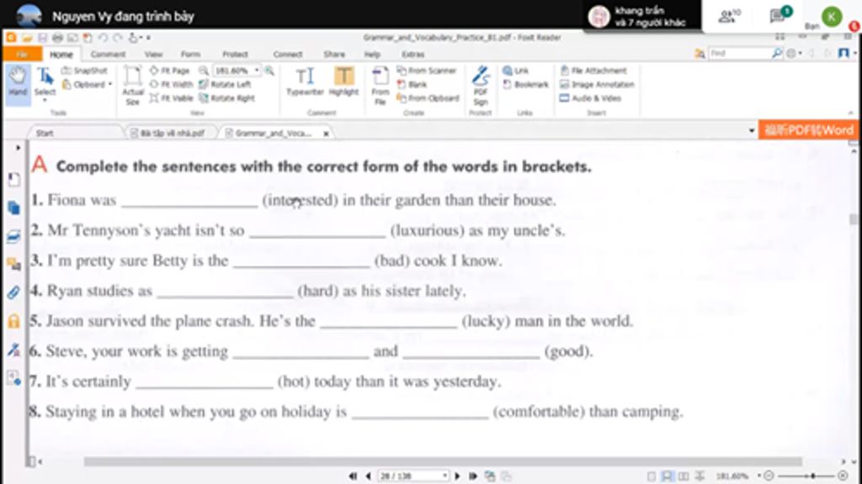The width and height of the screenshot is (862, 484).
Task: Select the Typewriter tool
Action: [x=305, y=82]
